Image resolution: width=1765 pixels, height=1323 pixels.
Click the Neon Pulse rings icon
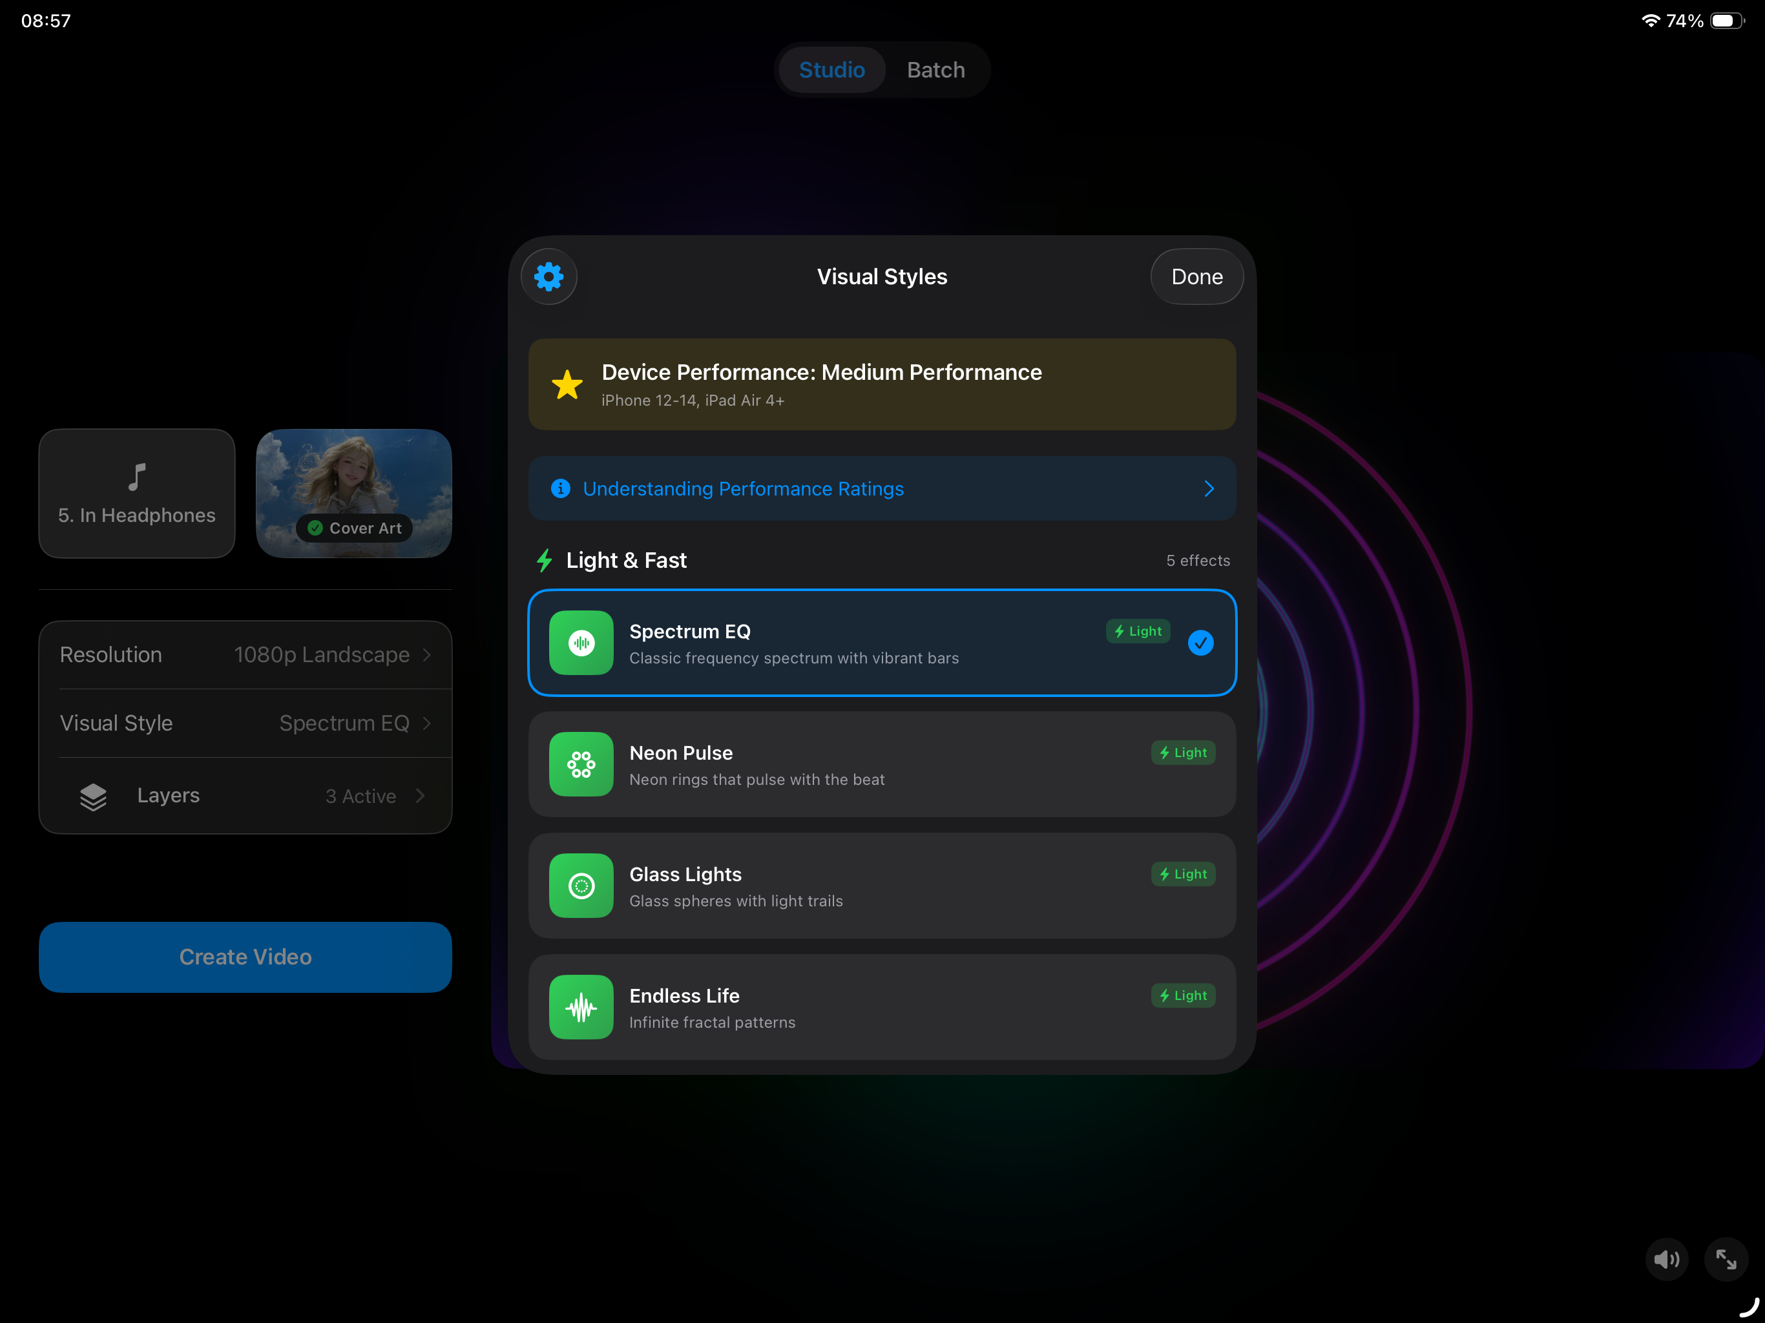coord(581,764)
